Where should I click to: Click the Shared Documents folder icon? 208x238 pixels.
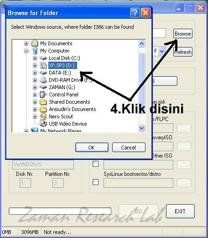point(43,102)
